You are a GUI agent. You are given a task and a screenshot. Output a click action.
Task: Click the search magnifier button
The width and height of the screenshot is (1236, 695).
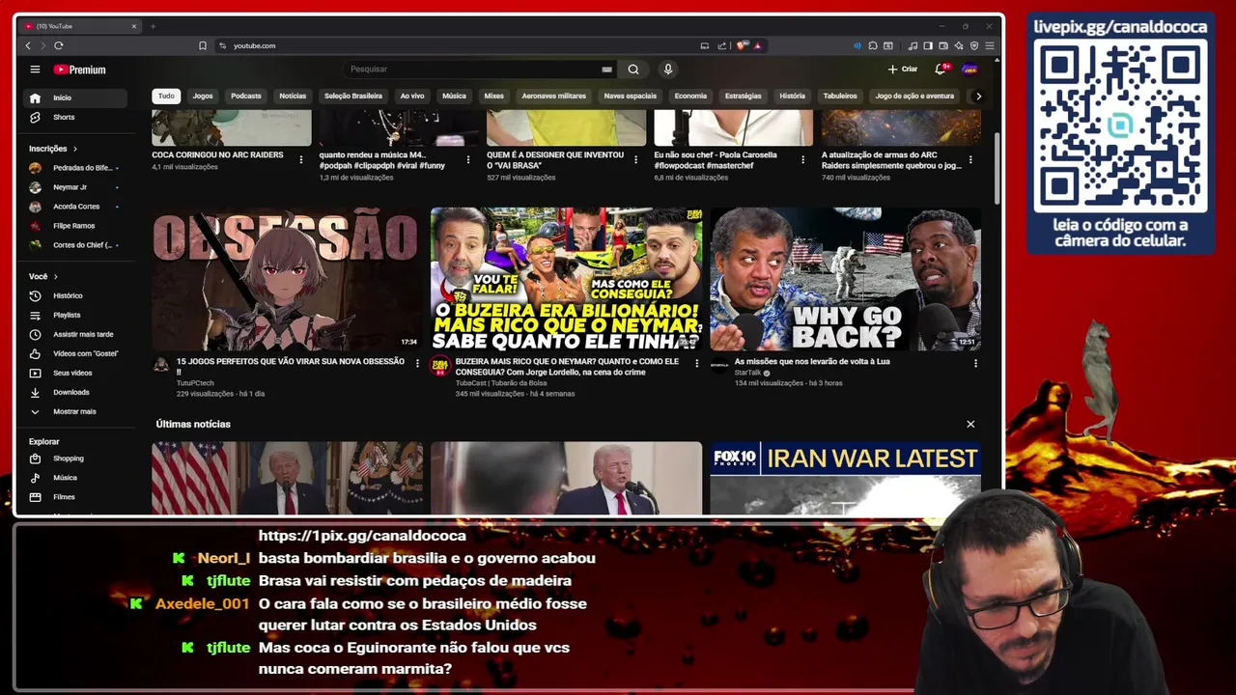633,69
